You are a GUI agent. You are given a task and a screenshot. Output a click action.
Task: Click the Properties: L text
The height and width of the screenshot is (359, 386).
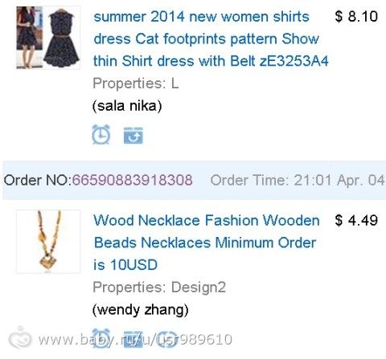pos(136,84)
